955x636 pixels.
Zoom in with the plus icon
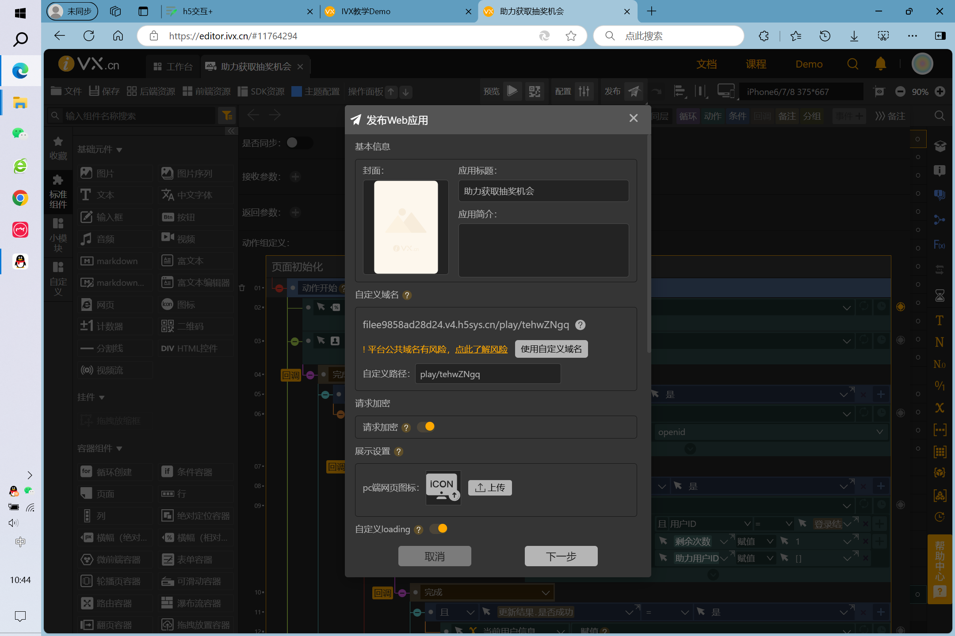click(x=940, y=91)
